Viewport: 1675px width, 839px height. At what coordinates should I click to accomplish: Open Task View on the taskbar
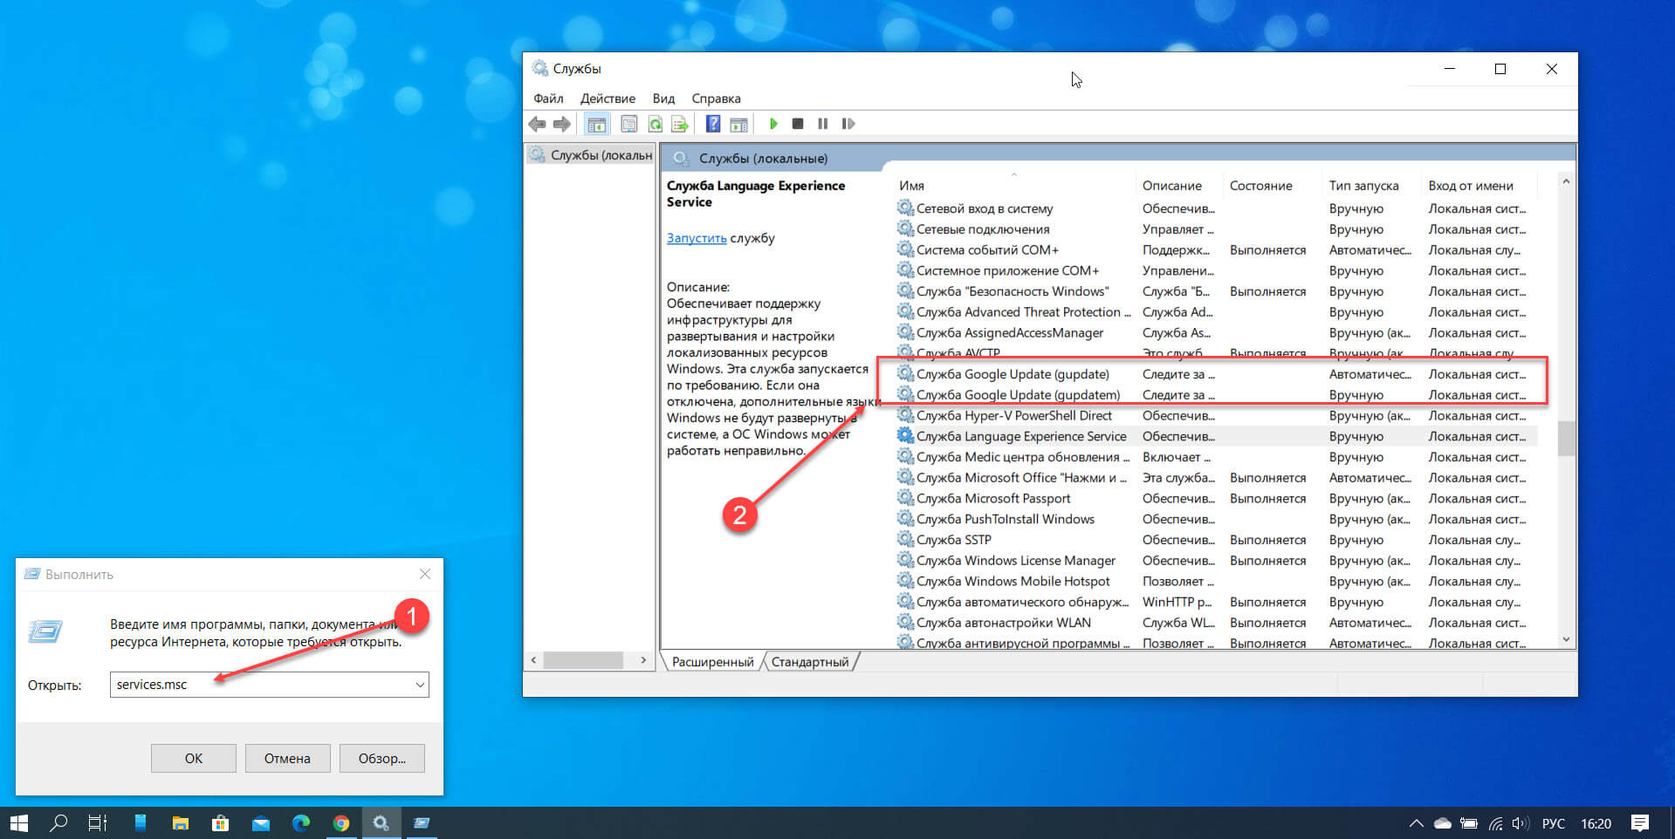pyautogui.click(x=98, y=822)
